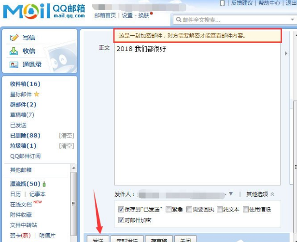Click 清空 next to 垃圾箱
Viewport: 297px width, 242px height.
67,146
